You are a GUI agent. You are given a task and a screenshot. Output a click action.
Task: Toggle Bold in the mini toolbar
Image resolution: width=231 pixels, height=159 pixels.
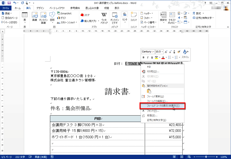(x=144, y=58)
